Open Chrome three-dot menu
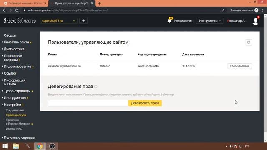 [263, 10]
